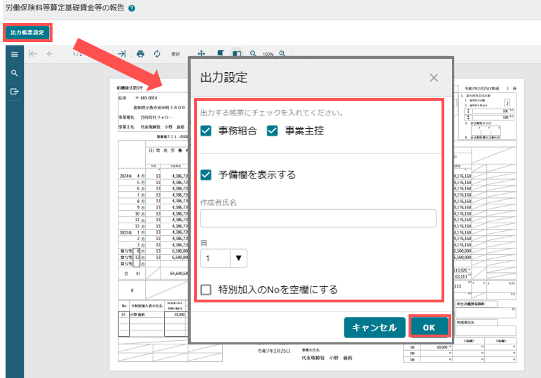This screenshot has height=378, width=541.
Task: Print the report with the printer icon
Action: pyautogui.click(x=140, y=54)
